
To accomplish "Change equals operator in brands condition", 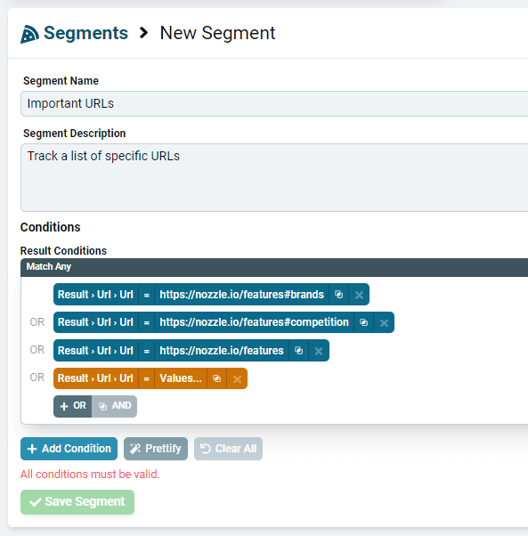I will [147, 295].
